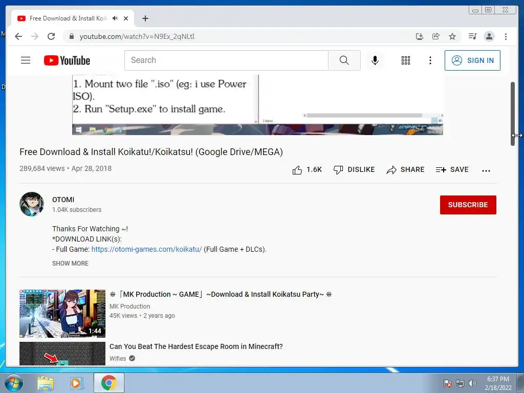524x393 pixels.
Task: Click the video title text
Action: coord(151,152)
